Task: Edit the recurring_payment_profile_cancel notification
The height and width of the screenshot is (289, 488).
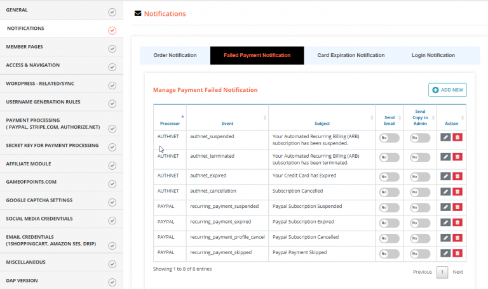Action: point(445,238)
